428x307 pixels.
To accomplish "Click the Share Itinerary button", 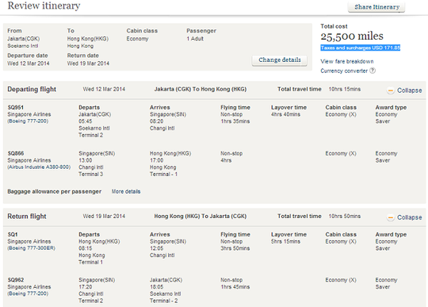I will [x=376, y=7].
